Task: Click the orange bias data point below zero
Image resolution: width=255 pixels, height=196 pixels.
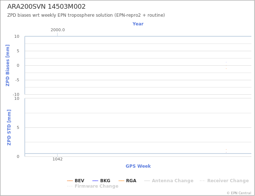Action: point(226,69)
